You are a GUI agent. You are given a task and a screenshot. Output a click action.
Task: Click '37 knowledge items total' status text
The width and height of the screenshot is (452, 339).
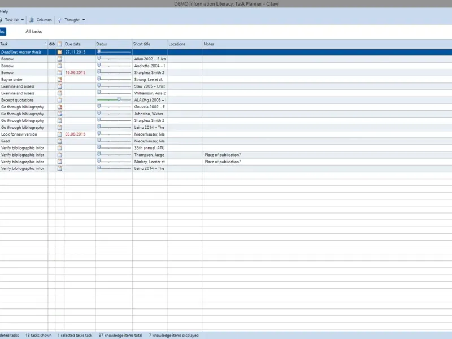(120, 335)
